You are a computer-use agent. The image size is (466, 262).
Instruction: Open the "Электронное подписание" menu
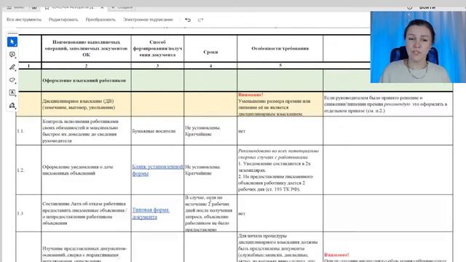pos(148,20)
